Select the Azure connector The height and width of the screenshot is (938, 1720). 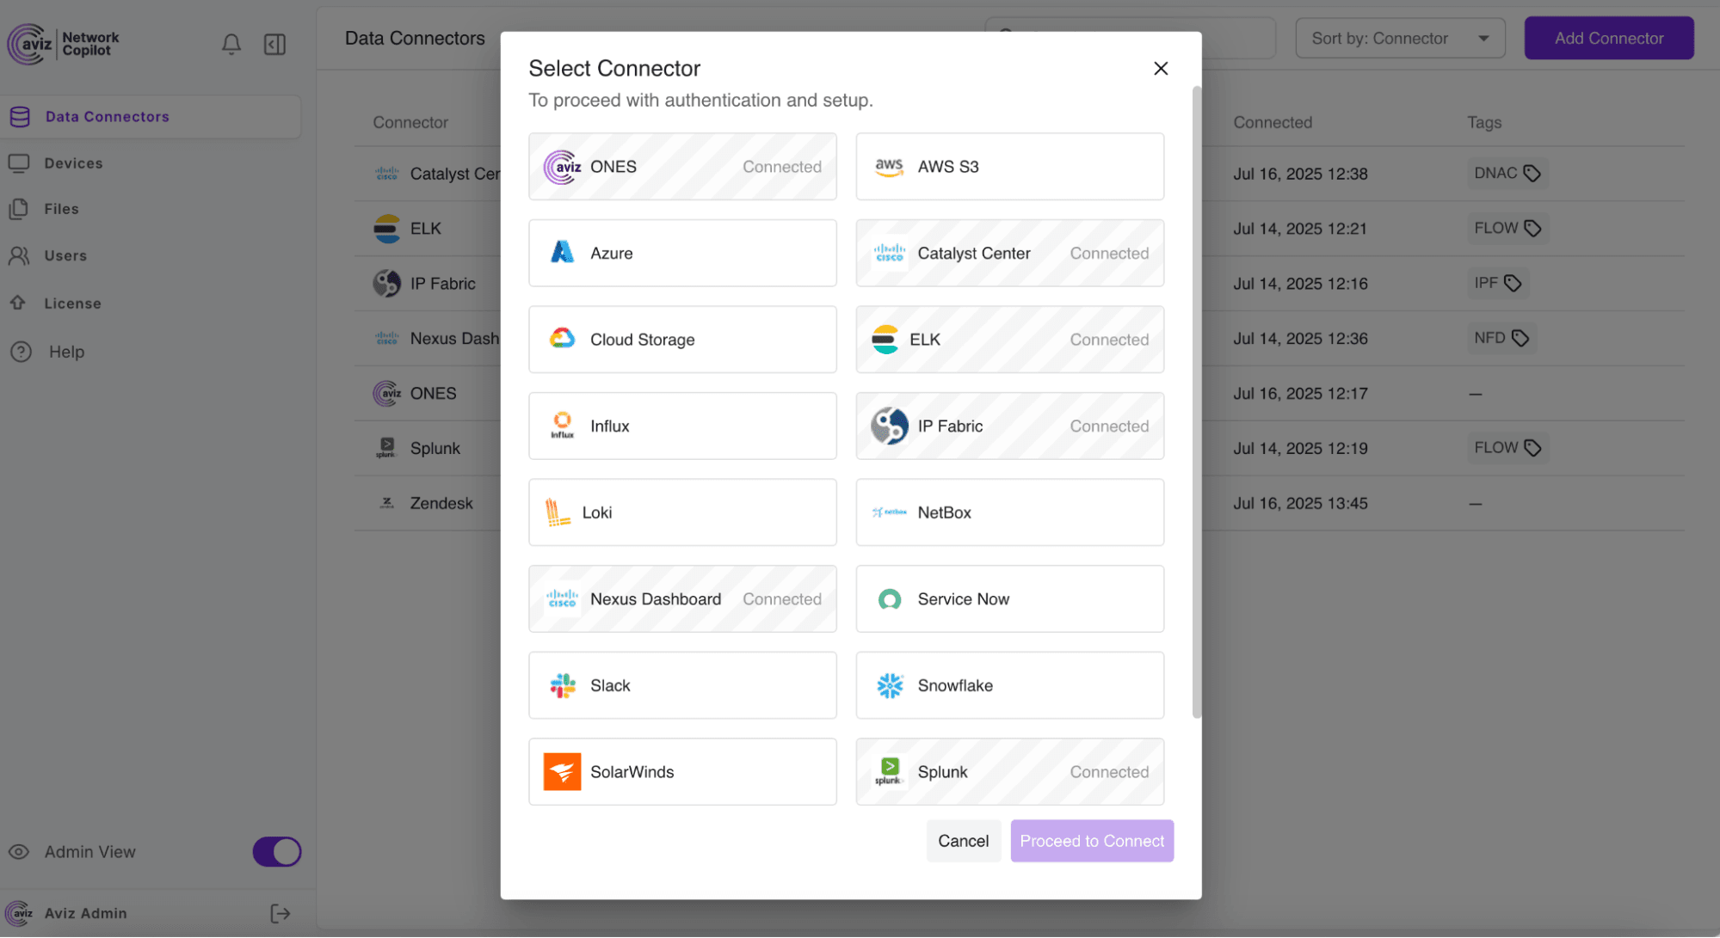point(681,253)
